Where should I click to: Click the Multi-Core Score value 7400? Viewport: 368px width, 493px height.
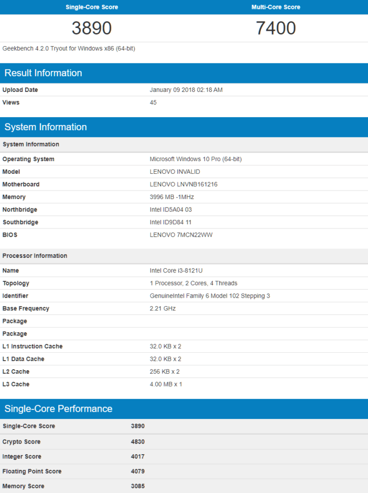(276, 28)
